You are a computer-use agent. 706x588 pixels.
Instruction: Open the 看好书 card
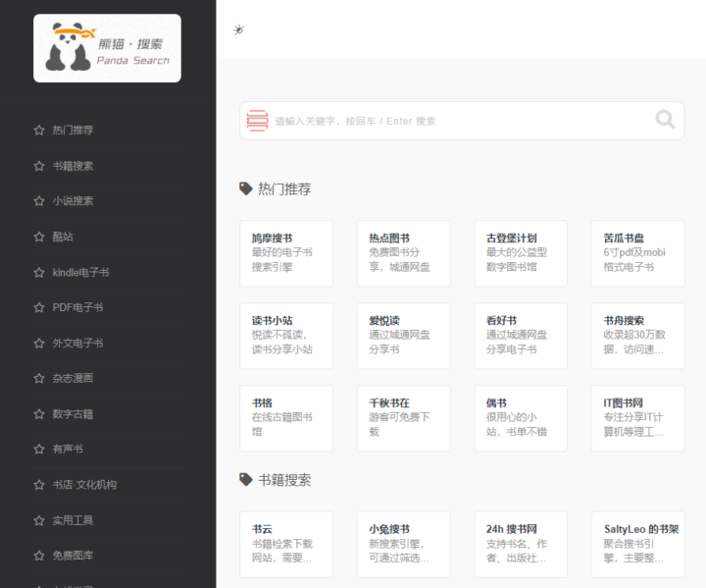[x=521, y=336]
